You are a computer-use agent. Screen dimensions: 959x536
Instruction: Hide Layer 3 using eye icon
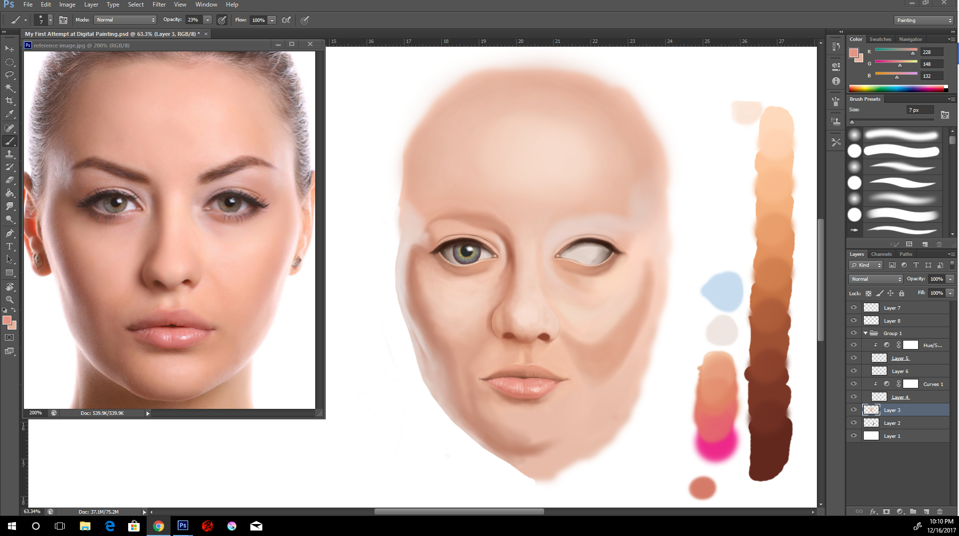click(x=854, y=410)
